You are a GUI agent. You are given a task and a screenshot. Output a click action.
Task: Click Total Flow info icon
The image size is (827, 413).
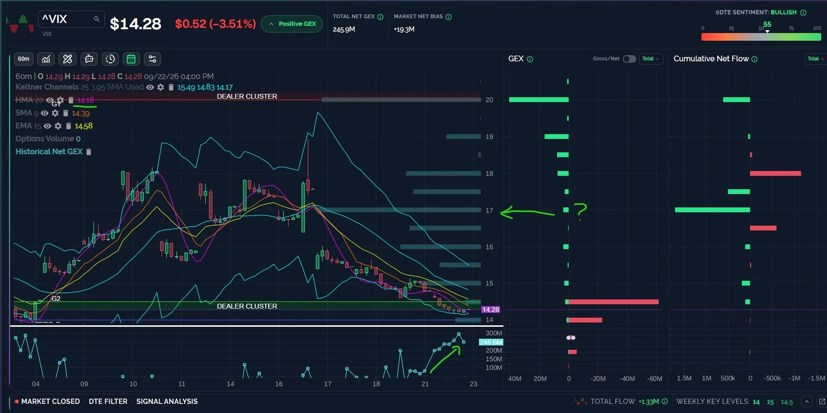(x=665, y=402)
